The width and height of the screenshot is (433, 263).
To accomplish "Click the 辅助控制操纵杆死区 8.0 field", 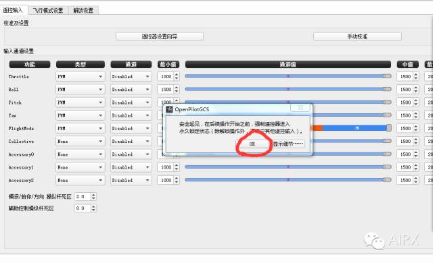I will point(83,208).
